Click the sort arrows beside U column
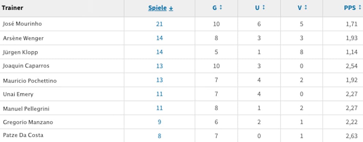The image size is (363, 142). [263, 8]
